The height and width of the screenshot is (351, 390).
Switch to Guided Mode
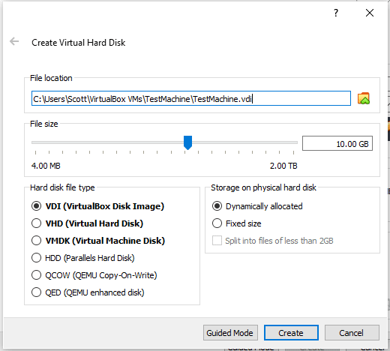click(x=230, y=333)
